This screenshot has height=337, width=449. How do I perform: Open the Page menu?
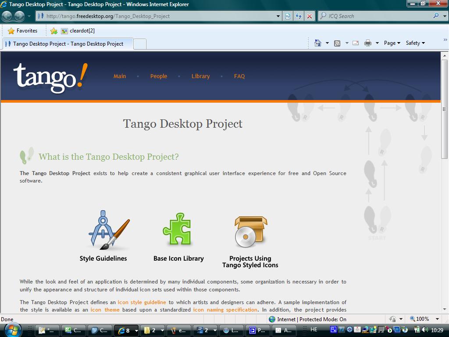coord(392,43)
